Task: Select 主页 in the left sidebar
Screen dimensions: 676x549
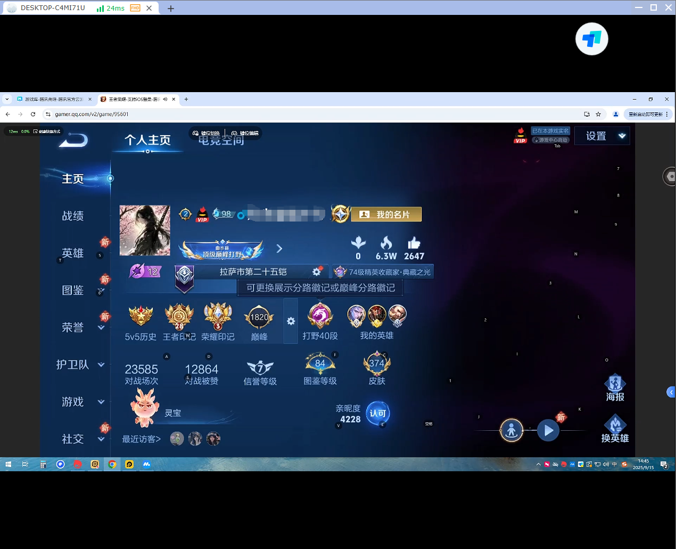Action: pos(73,179)
